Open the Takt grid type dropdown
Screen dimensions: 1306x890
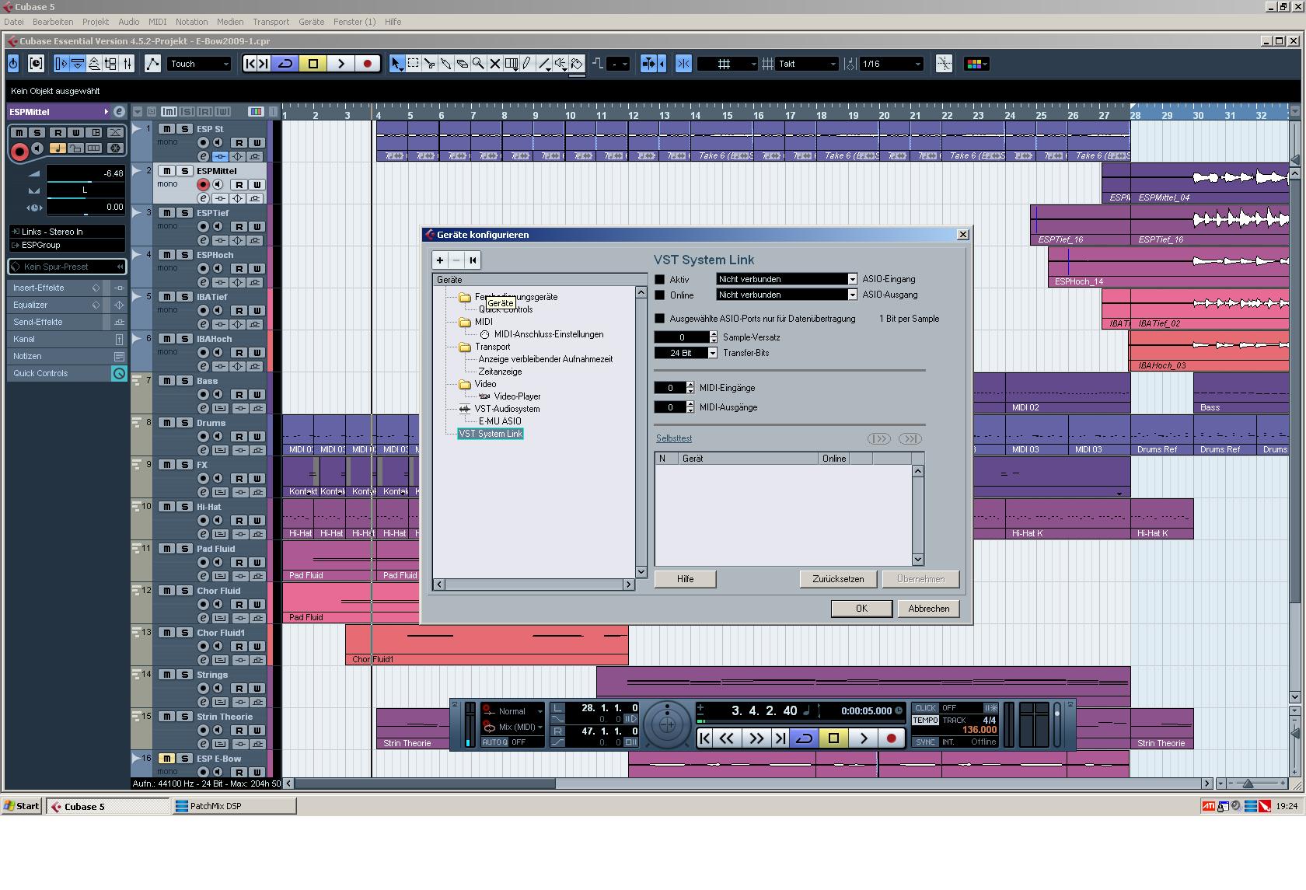[x=806, y=64]
